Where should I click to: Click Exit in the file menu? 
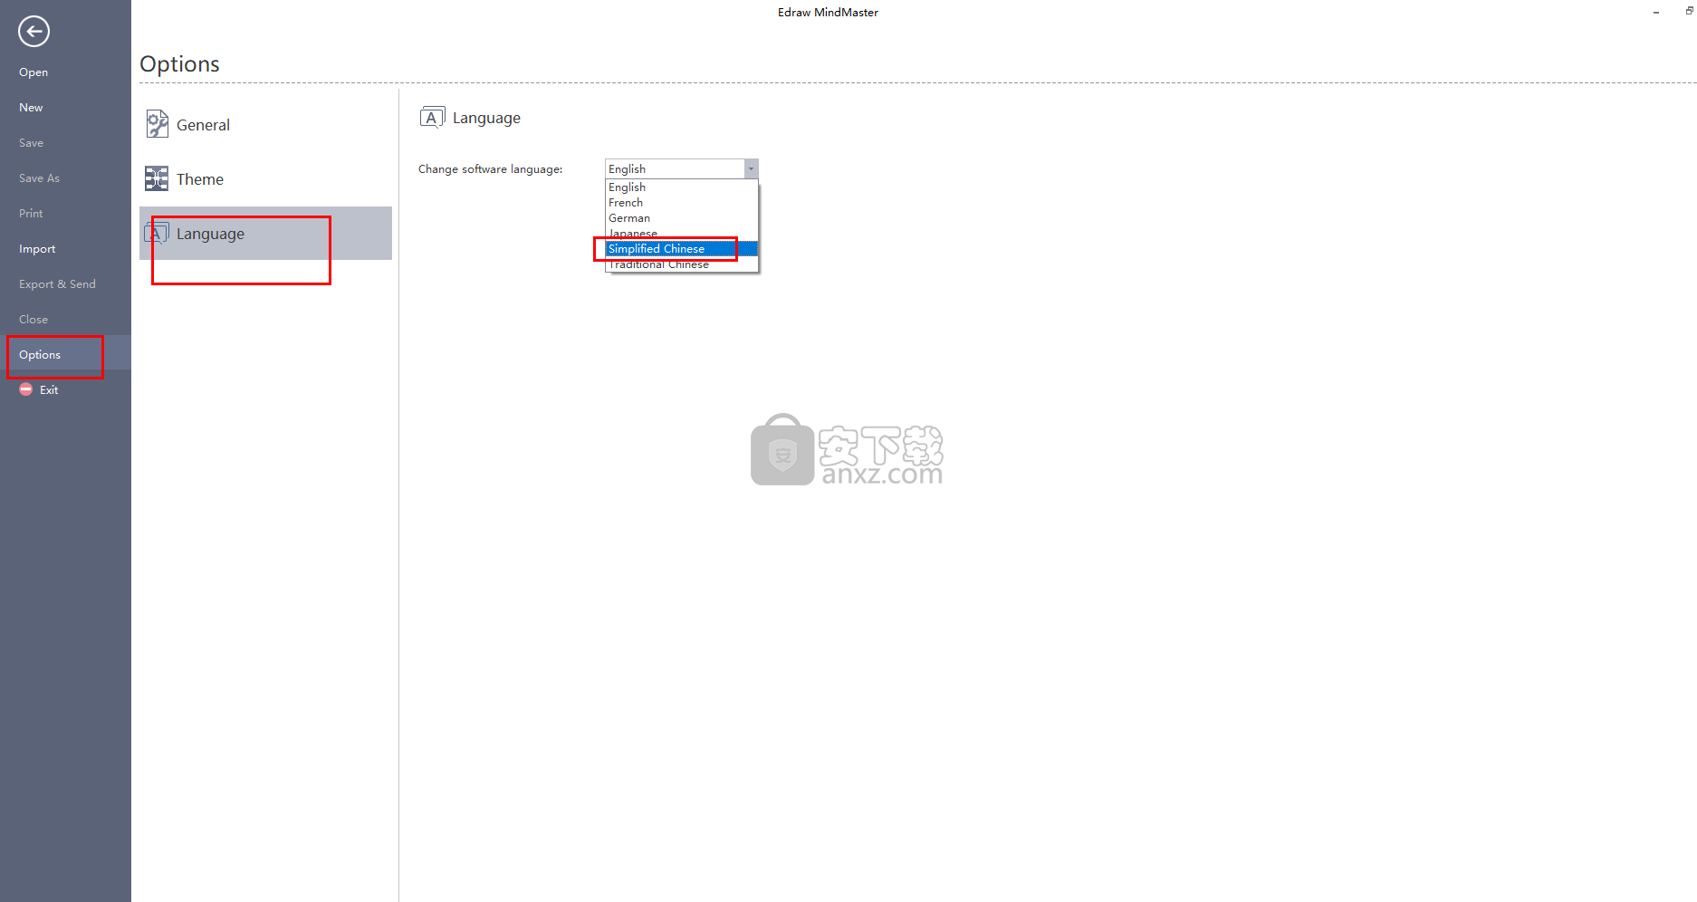[65, 390]
